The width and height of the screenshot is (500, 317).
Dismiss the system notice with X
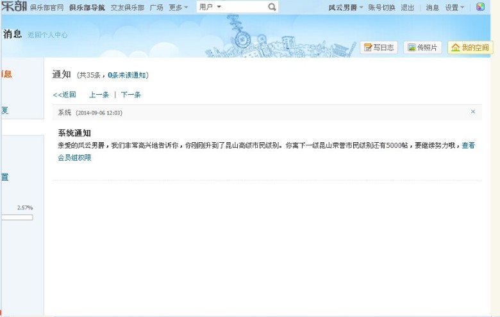[473, 111]
